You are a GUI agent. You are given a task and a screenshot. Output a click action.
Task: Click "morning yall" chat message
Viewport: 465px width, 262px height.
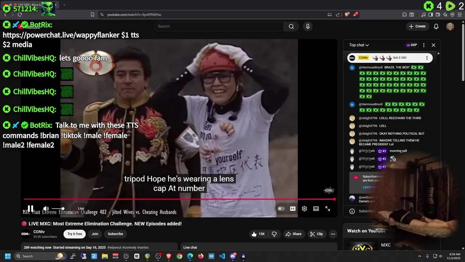(399, 151)
